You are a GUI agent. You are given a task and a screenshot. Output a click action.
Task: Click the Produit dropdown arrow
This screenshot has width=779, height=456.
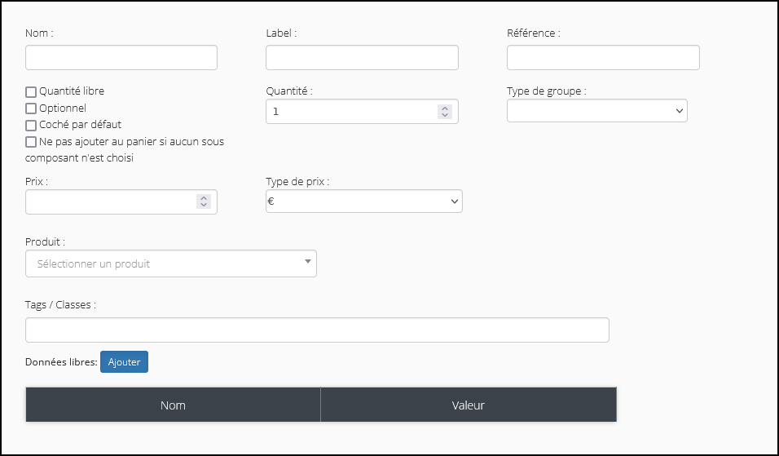click(x=307, y=262)
